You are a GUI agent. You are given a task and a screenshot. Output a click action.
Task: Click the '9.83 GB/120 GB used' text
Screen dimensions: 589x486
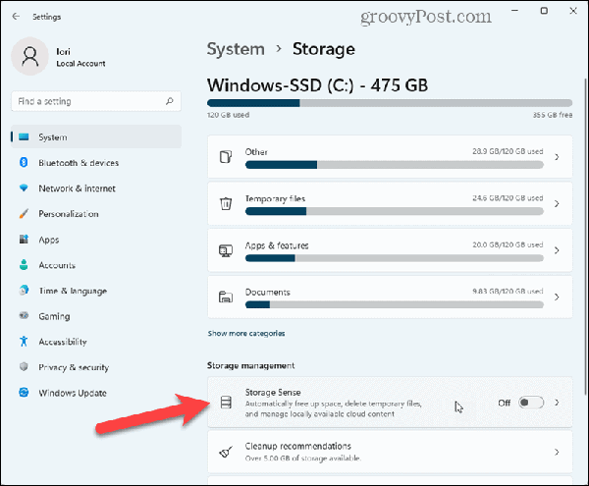pos(508,291)
